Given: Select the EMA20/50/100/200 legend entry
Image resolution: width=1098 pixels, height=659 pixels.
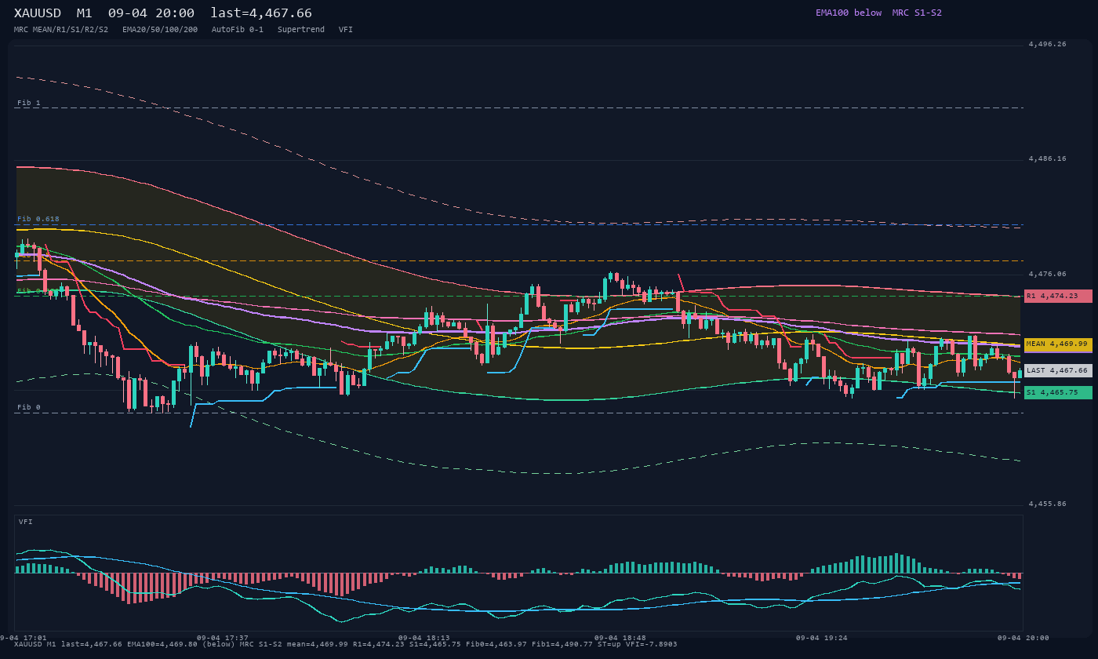Looking at the screenshot, I should 160,29.
